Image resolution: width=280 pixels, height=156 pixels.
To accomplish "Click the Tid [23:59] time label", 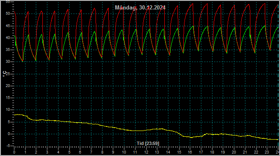I will pos(148,143).
